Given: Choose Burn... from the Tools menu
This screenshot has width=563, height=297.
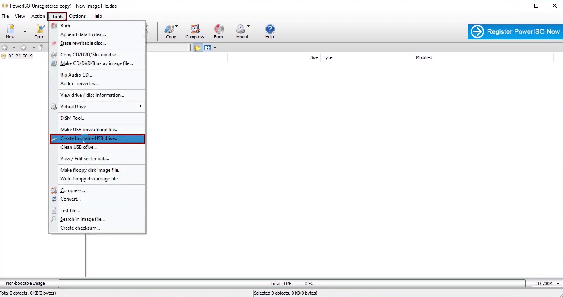Looking at the screenshot, I should (x=97, y=26).
